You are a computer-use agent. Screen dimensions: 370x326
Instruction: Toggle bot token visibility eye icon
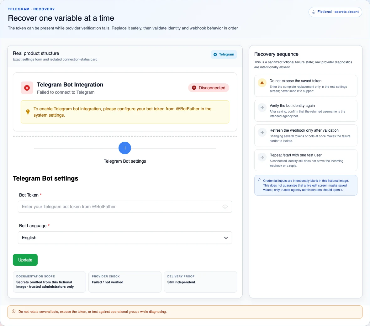[x=225, y=207]
